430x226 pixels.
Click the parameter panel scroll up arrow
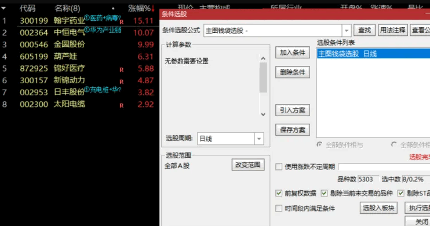(x=263, y=58)
